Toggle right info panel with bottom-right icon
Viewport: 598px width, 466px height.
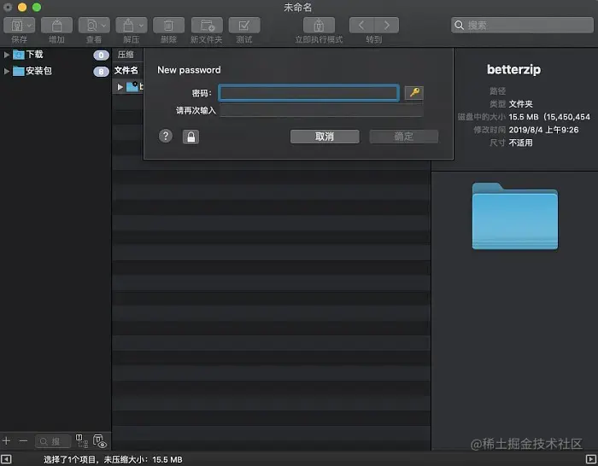tap(591, 459)
